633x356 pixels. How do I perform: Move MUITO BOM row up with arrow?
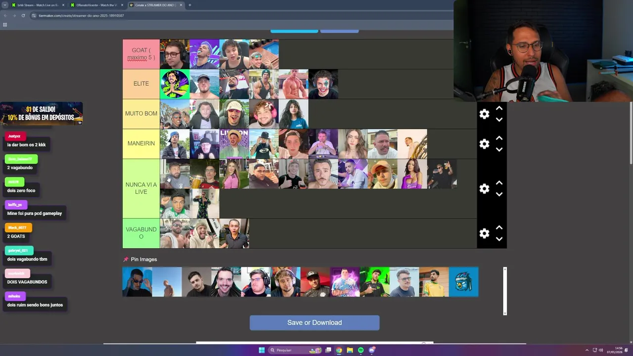499,108
